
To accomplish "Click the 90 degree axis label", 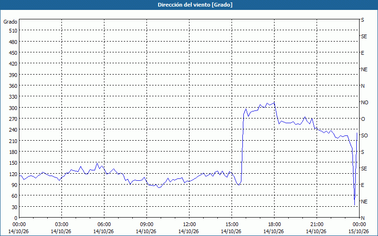I will tap(15, 185).
